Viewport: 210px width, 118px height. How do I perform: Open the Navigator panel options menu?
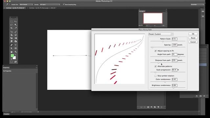coord(166,11)
